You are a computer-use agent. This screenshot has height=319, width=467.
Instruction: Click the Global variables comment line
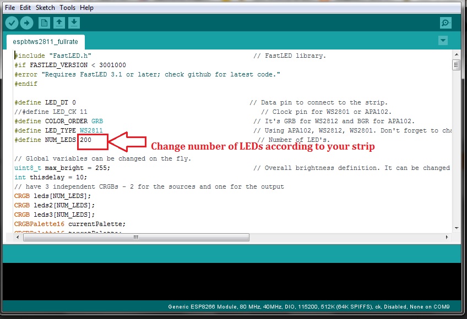click(103, 158)
